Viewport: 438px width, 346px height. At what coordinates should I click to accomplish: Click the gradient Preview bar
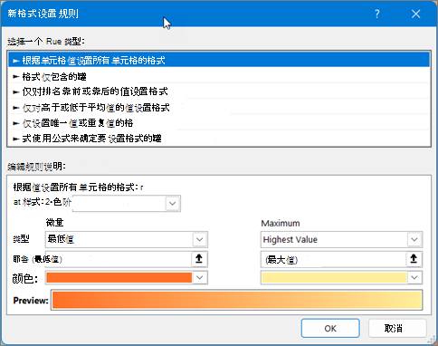click(x=237, y=300)
